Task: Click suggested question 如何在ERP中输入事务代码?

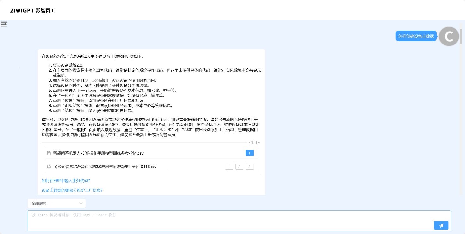Action: (x=66, y=181)
